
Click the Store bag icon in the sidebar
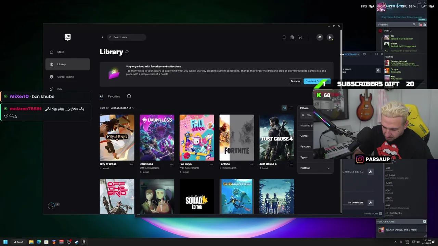[51, 52]
